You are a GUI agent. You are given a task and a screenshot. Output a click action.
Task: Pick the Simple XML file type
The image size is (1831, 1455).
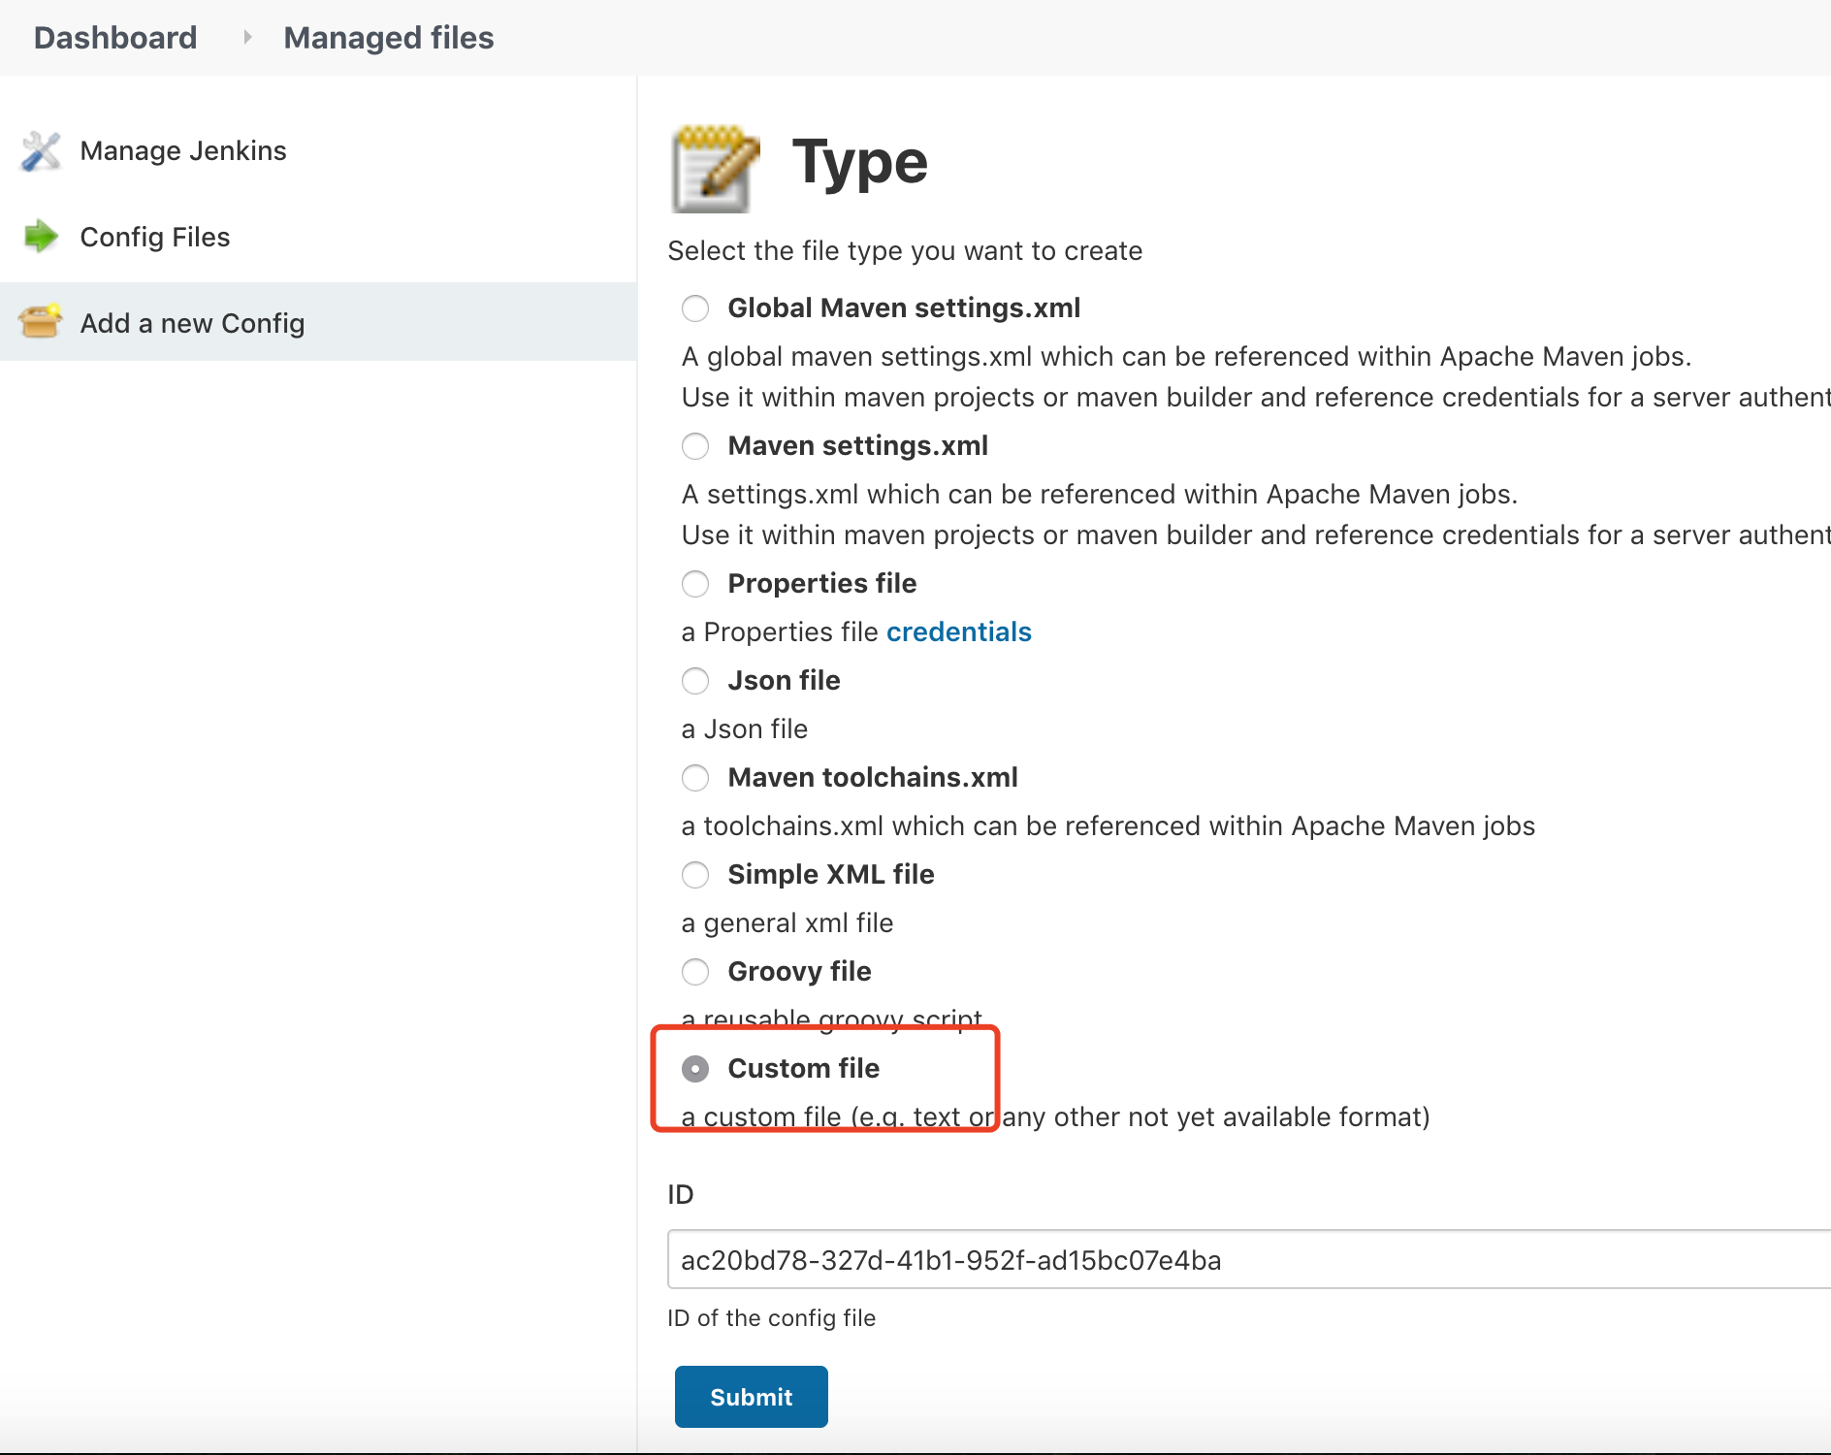(695, 875)
